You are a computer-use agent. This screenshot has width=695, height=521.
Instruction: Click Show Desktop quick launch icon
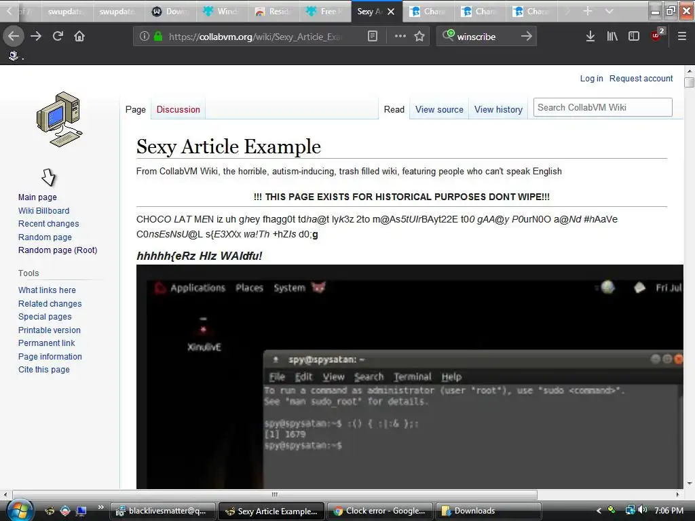81,511
